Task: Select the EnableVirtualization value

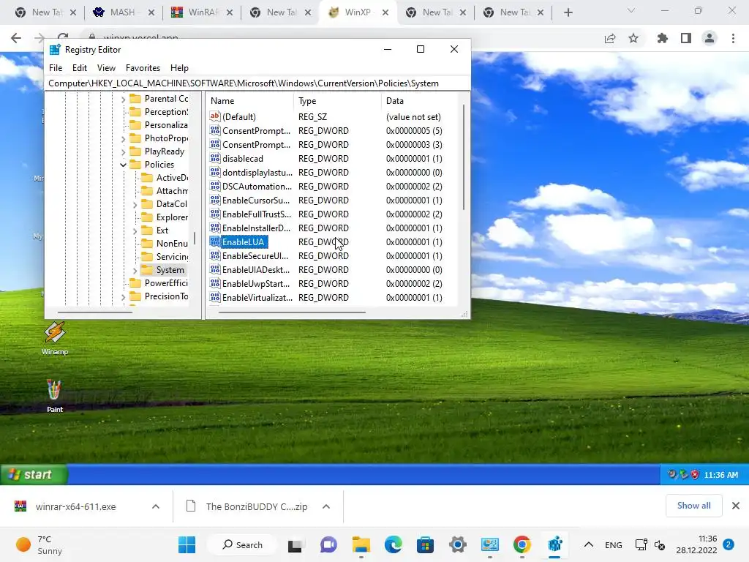Action: click(x=257, y=297)
